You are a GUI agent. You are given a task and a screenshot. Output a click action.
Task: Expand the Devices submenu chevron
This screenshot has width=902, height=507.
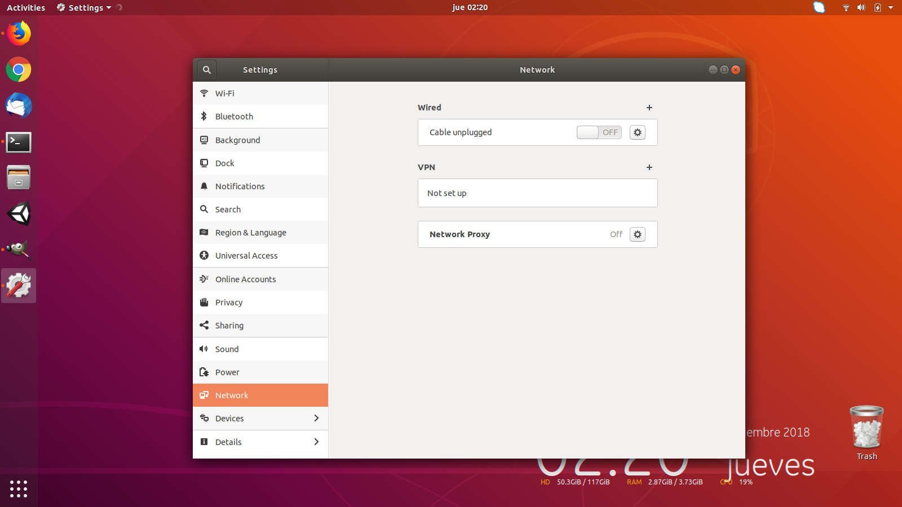[x=316, y=418]
